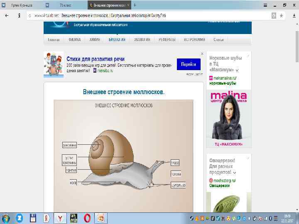Click the 'Внешнее строение моллюсков.' page heading
Image resolution: width=299 pixels, height=224 pixels.
[x=124, y=92]
